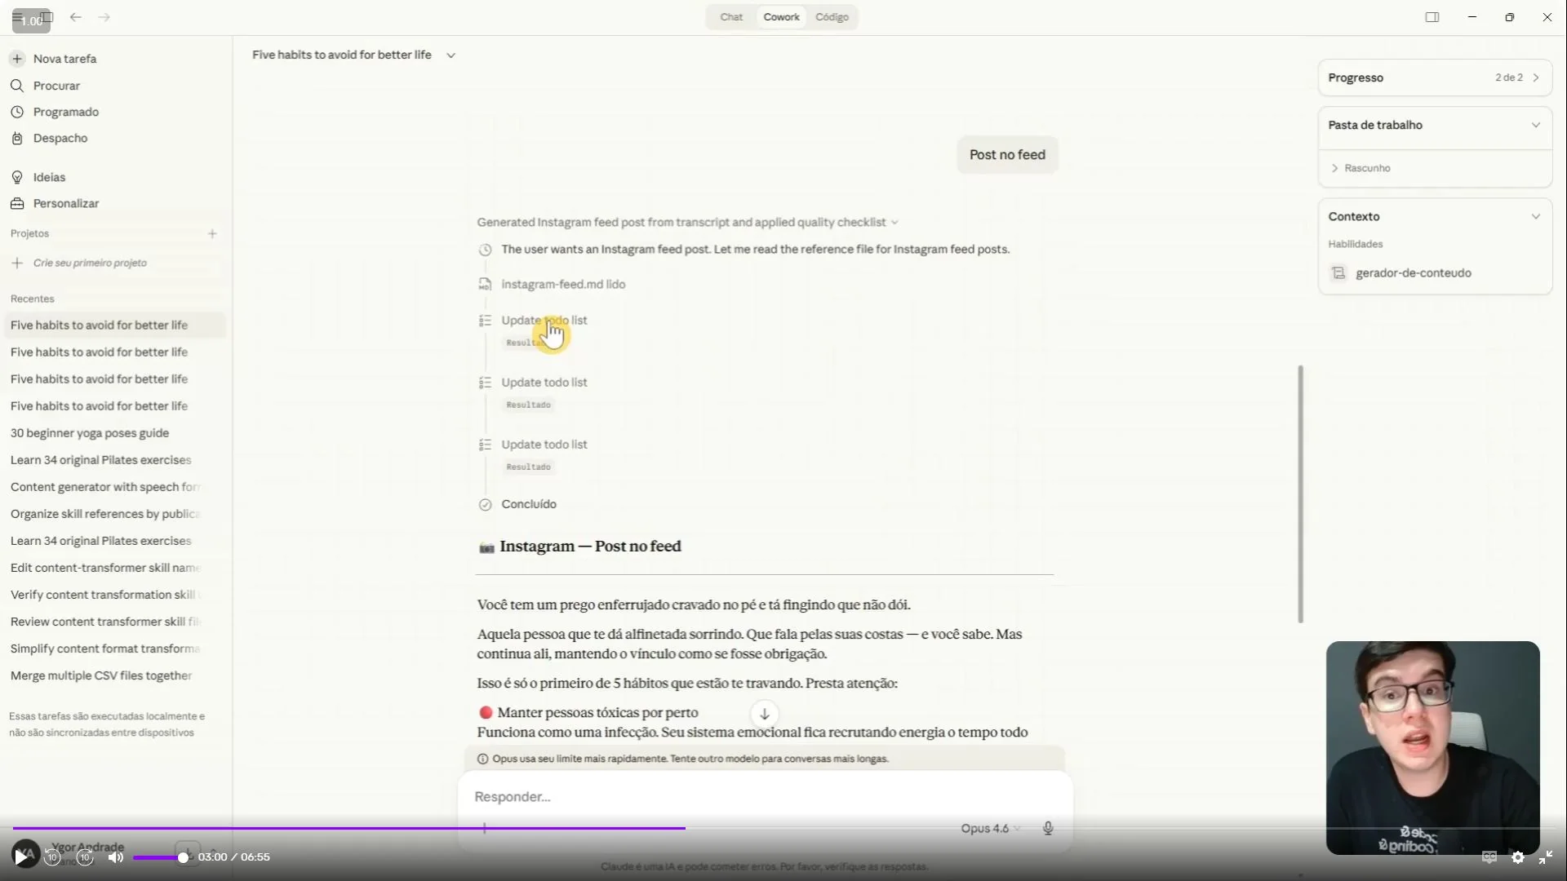Show Resultado of second Update todo list

tap(528, 405)
